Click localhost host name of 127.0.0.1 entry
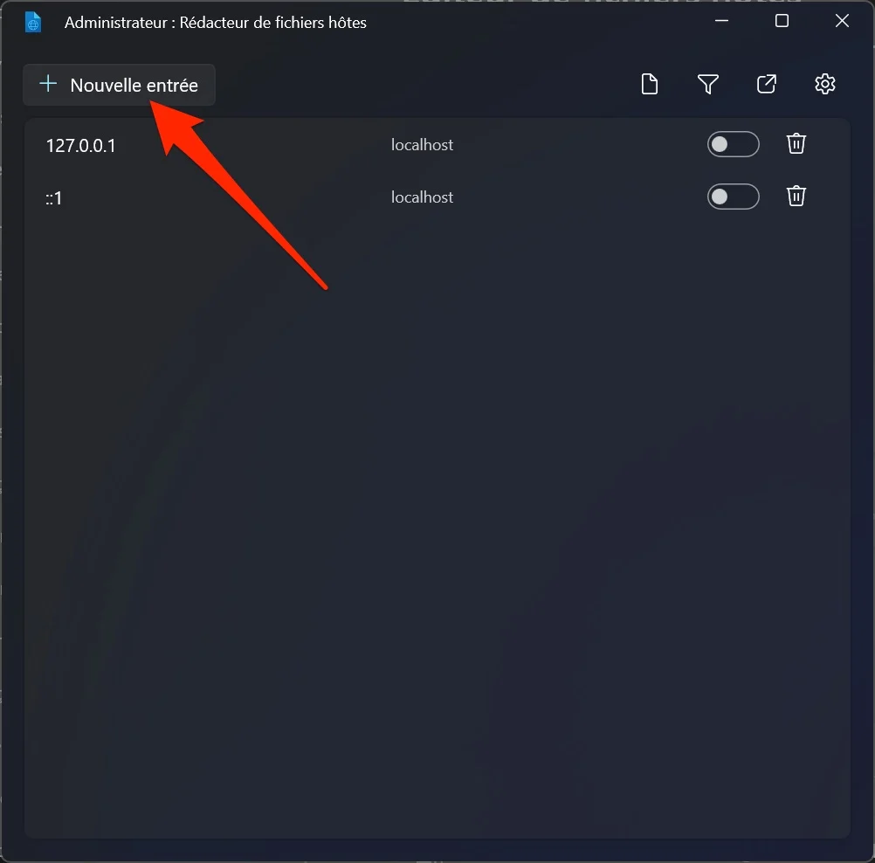The width and height of the screenshot is (875, 863). click(x=422, y=145)
